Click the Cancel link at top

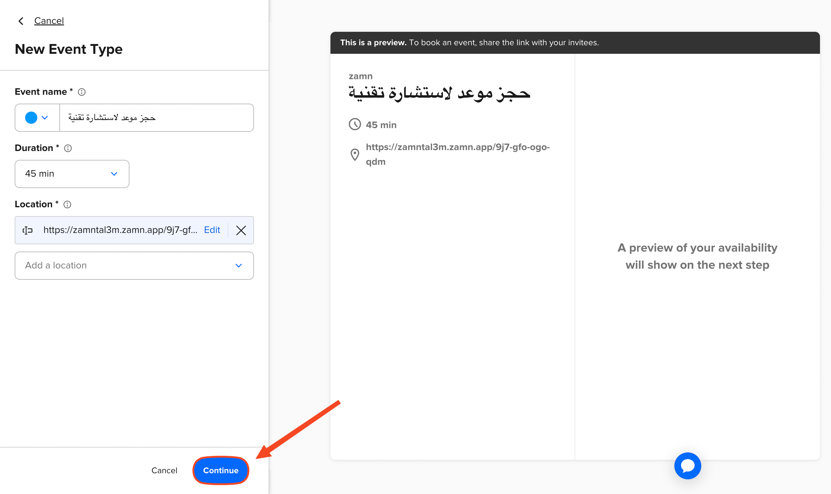coord(49,21)
